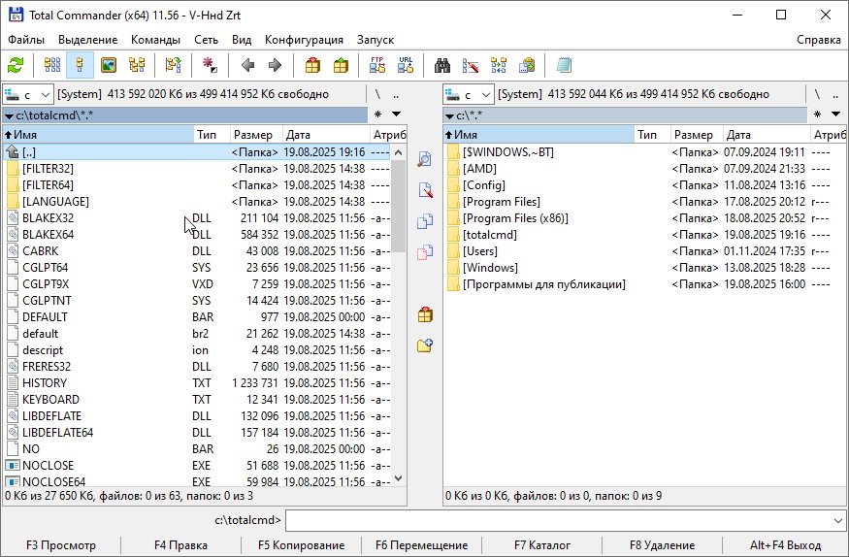This screenshot has width=849, height=557.
Task: Open the Конфигурация menu
Action: coord(304,40)
